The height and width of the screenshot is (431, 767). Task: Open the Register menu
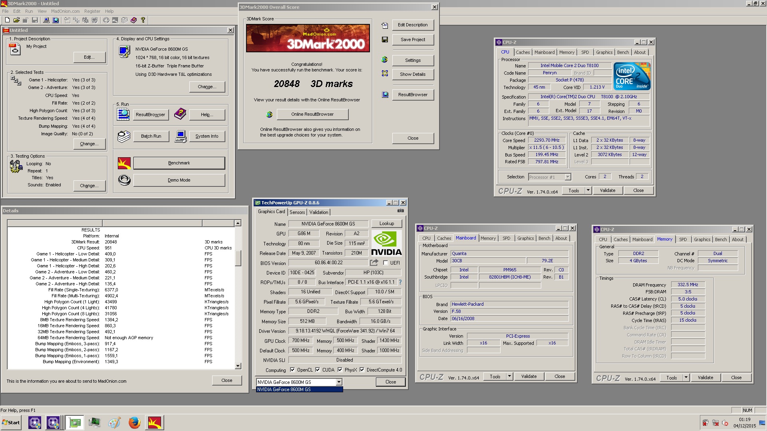[92, 11]
